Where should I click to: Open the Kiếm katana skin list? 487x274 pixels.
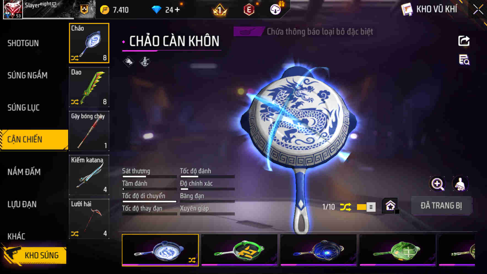(x=89, y=175)
